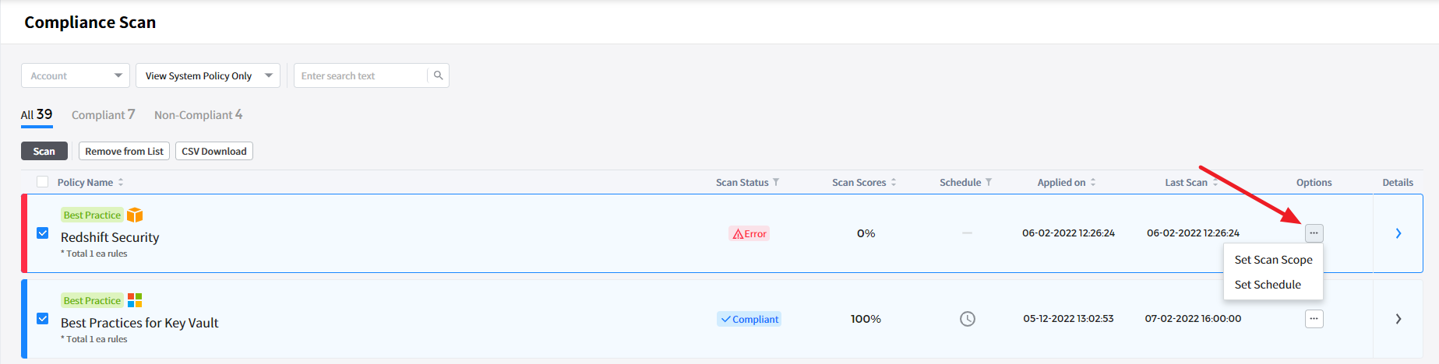Toggle the select-all policies checkbox
Screen dimensions: 1439x364
[43, 182]
